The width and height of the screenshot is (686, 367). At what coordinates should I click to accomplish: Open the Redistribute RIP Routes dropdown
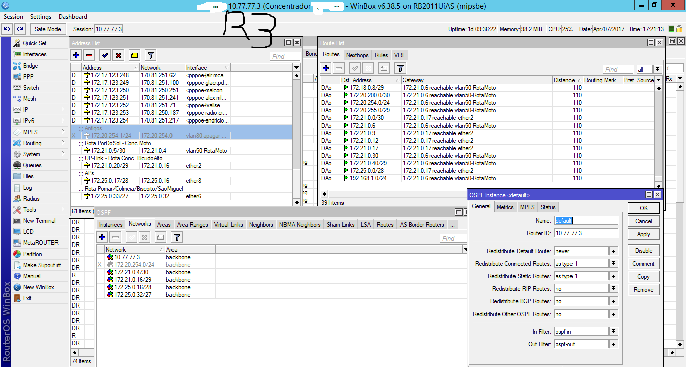click(614, 288)
